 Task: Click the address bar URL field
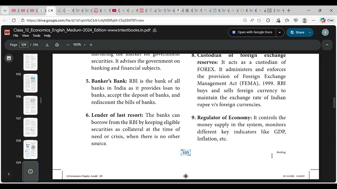[x=132, y=20]
